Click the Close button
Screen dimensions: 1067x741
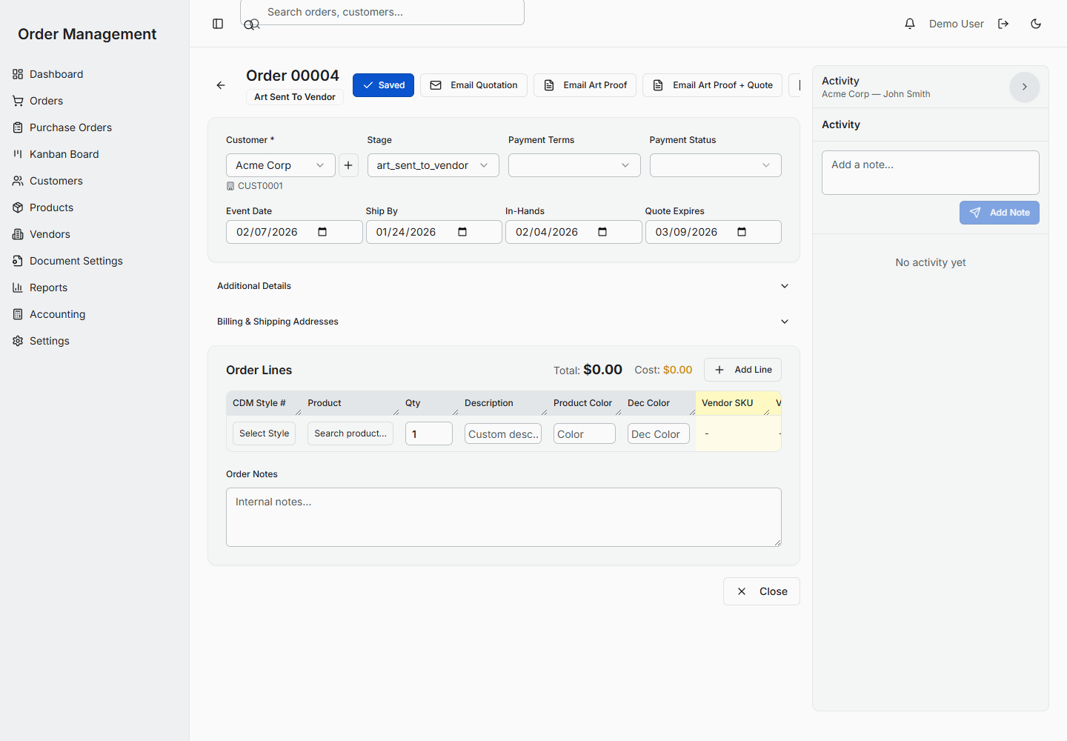[762, 591]
